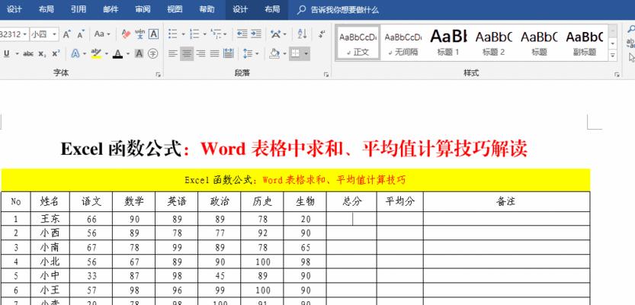Apply 无间隔 style
This screenshot has height=305, width=635.
tap(403, 42)
